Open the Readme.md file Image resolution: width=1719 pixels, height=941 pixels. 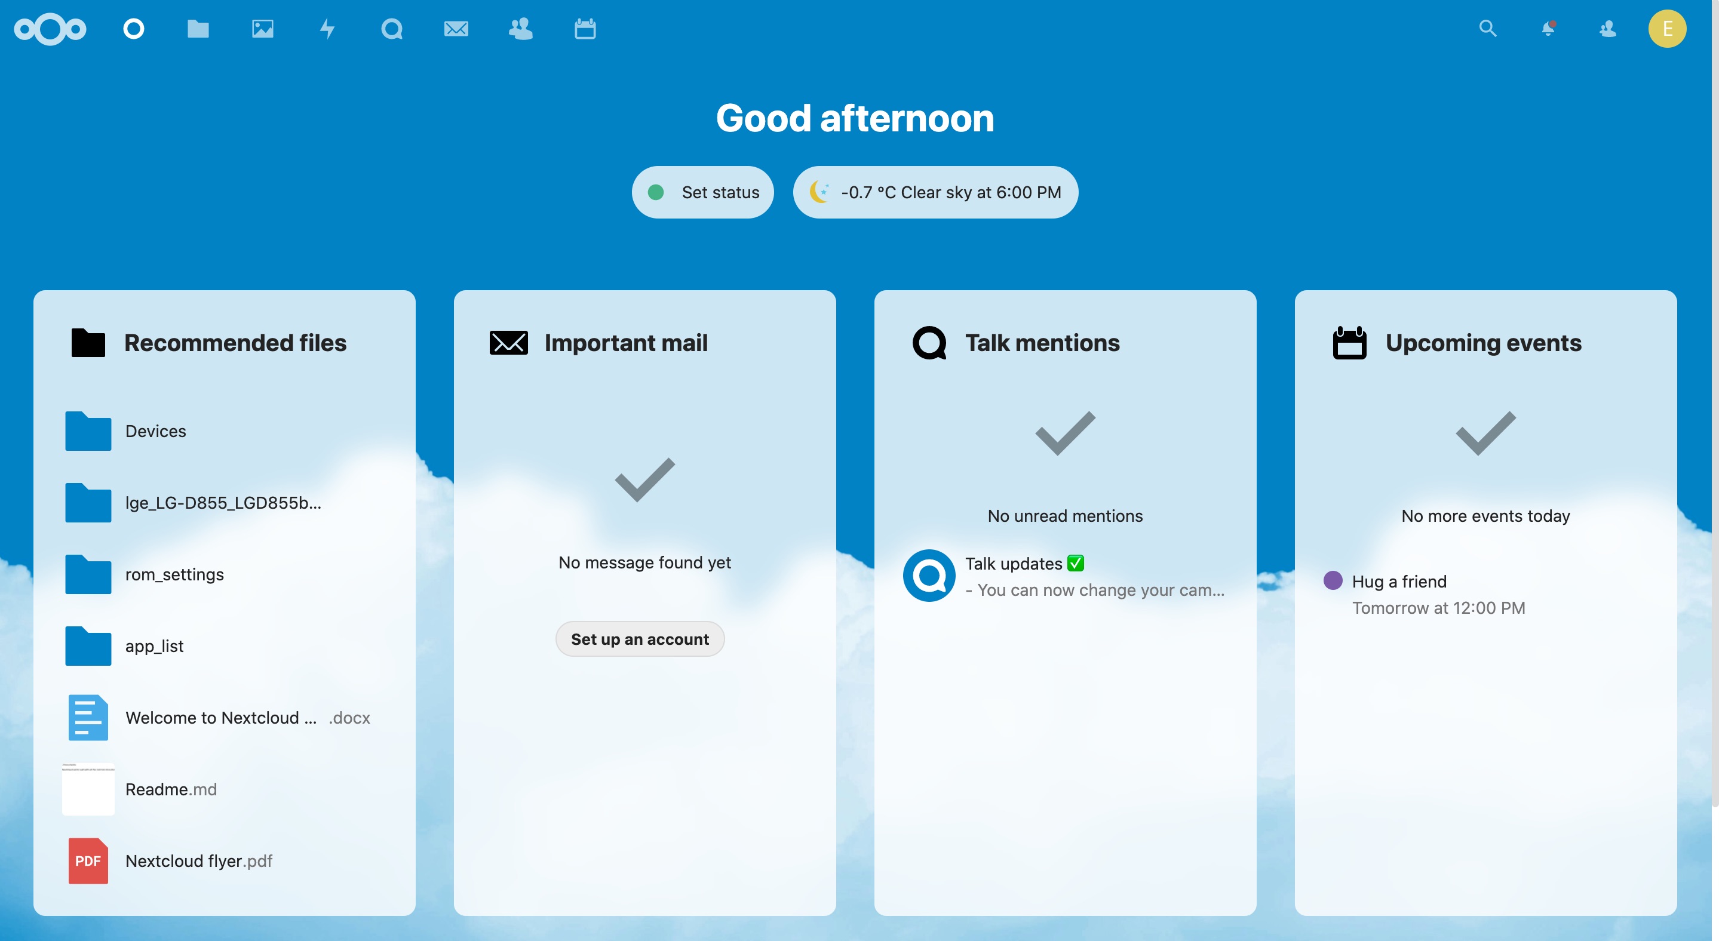(169, 789)
